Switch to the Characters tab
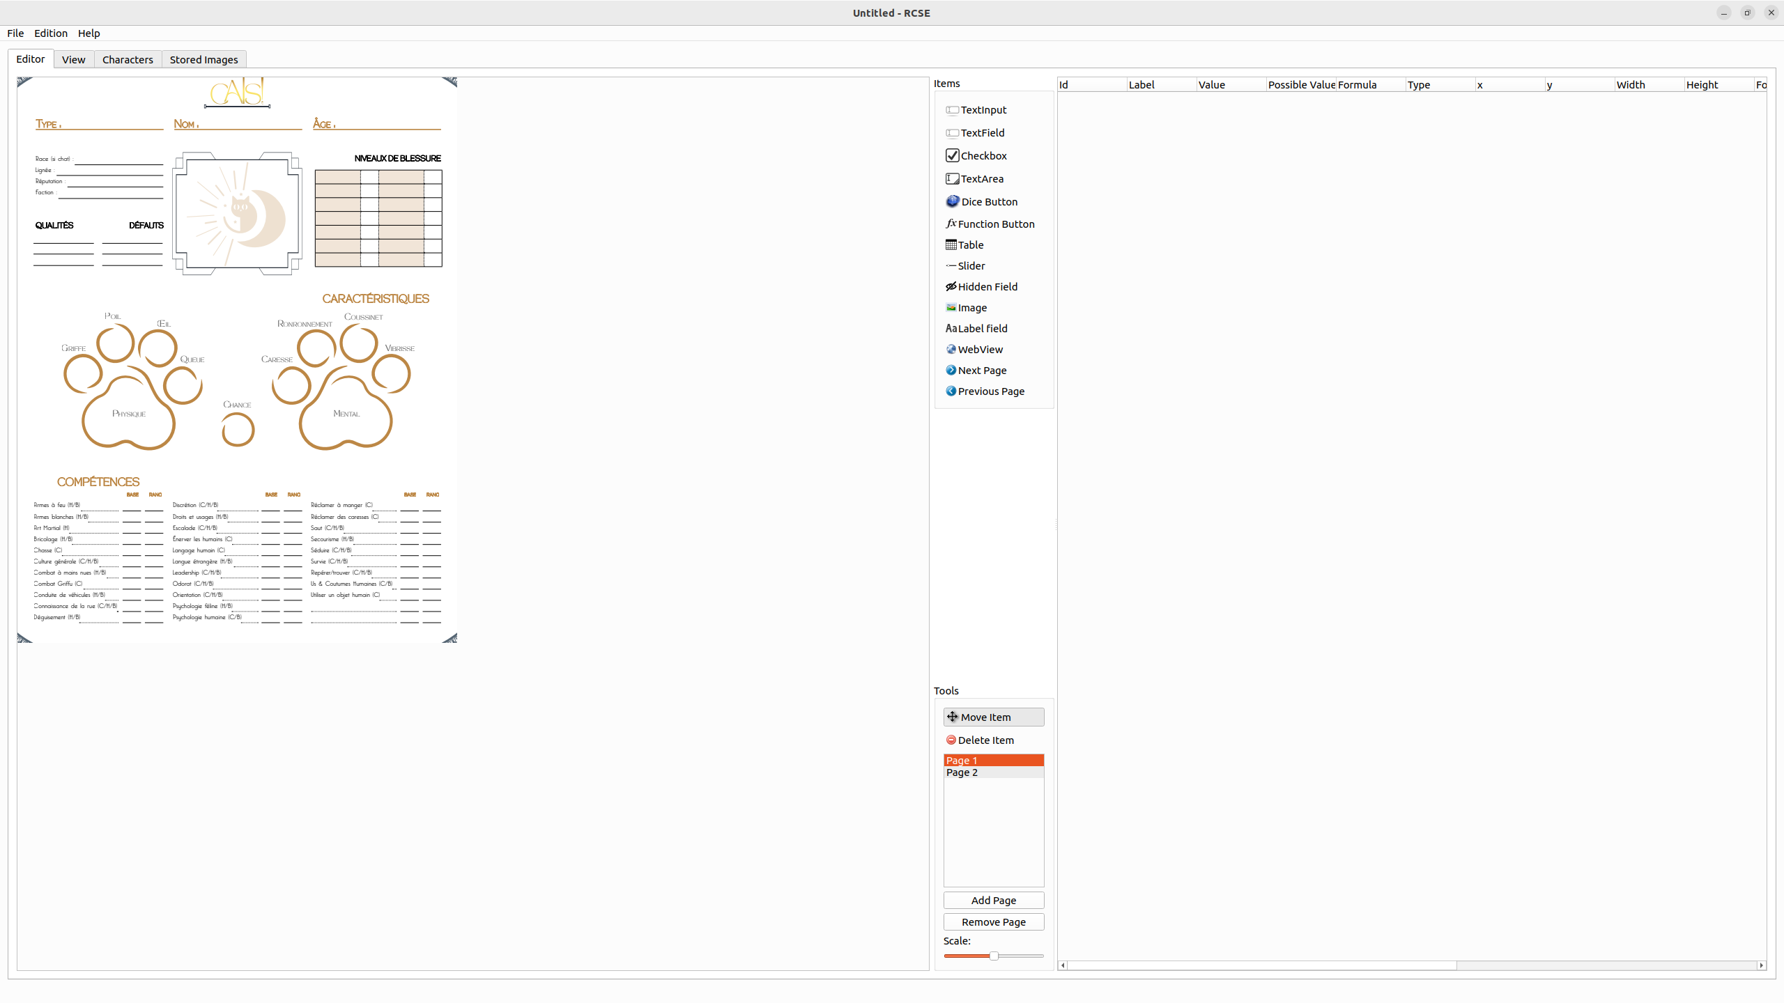 tap(128, 59)
